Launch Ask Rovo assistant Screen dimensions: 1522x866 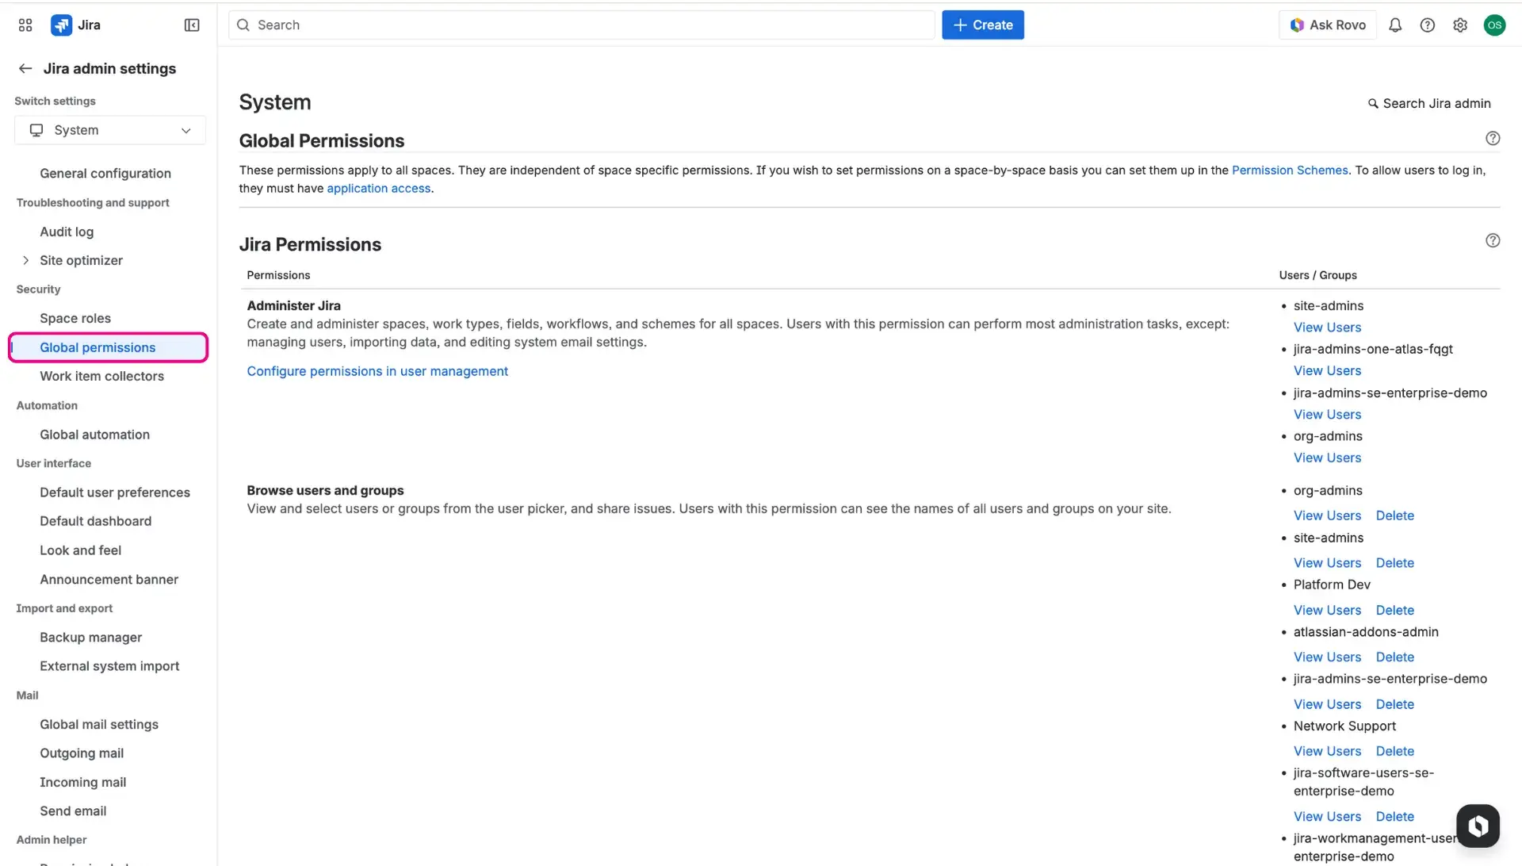pyautogui.click(x=1328, y=25)
